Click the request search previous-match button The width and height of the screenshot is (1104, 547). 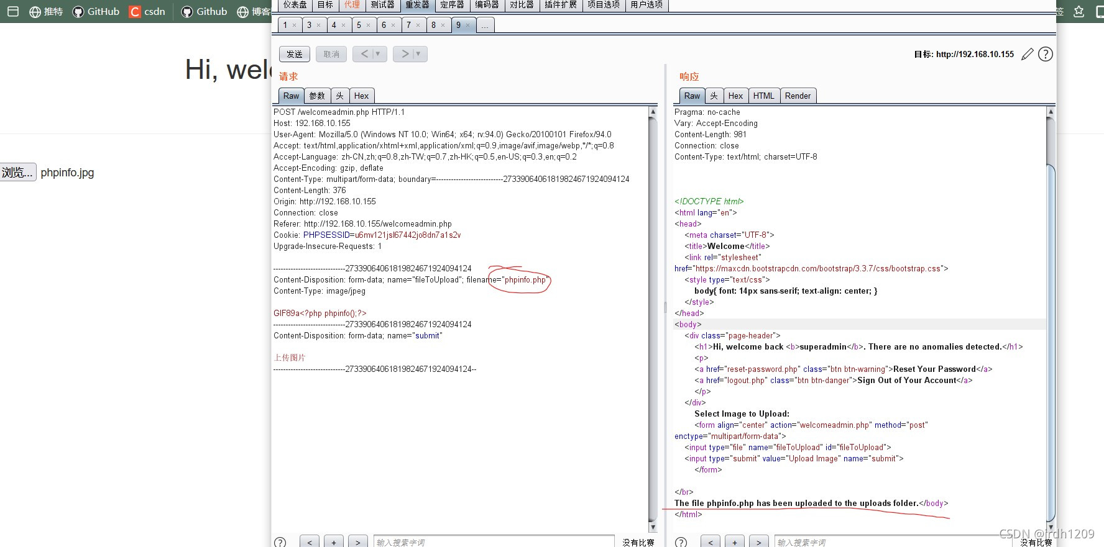pyautogui.click(x=310, y=542)
